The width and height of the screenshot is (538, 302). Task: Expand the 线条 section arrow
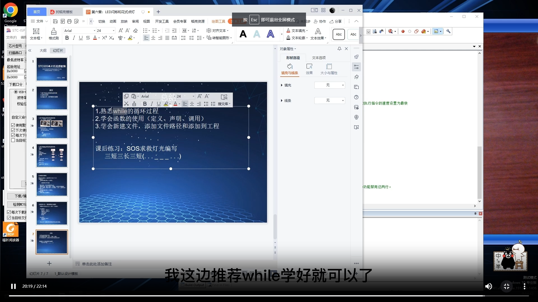281,101
